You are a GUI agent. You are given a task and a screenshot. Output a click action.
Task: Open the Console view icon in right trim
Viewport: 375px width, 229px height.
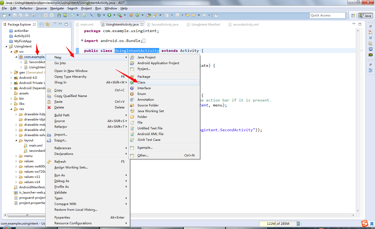point(371,49)
